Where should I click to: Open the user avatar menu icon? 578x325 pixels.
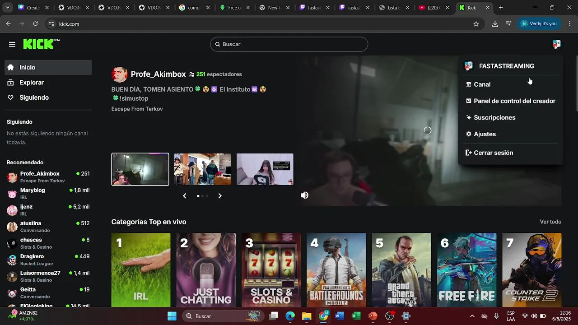(557, 44)
